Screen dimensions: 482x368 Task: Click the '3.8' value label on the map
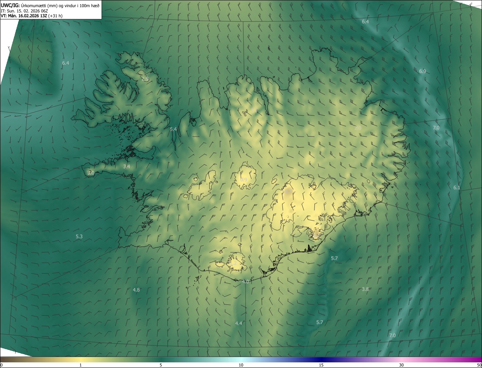(x=365, y=289)
